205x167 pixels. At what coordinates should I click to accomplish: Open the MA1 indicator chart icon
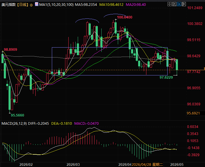[x=37, y=4]
